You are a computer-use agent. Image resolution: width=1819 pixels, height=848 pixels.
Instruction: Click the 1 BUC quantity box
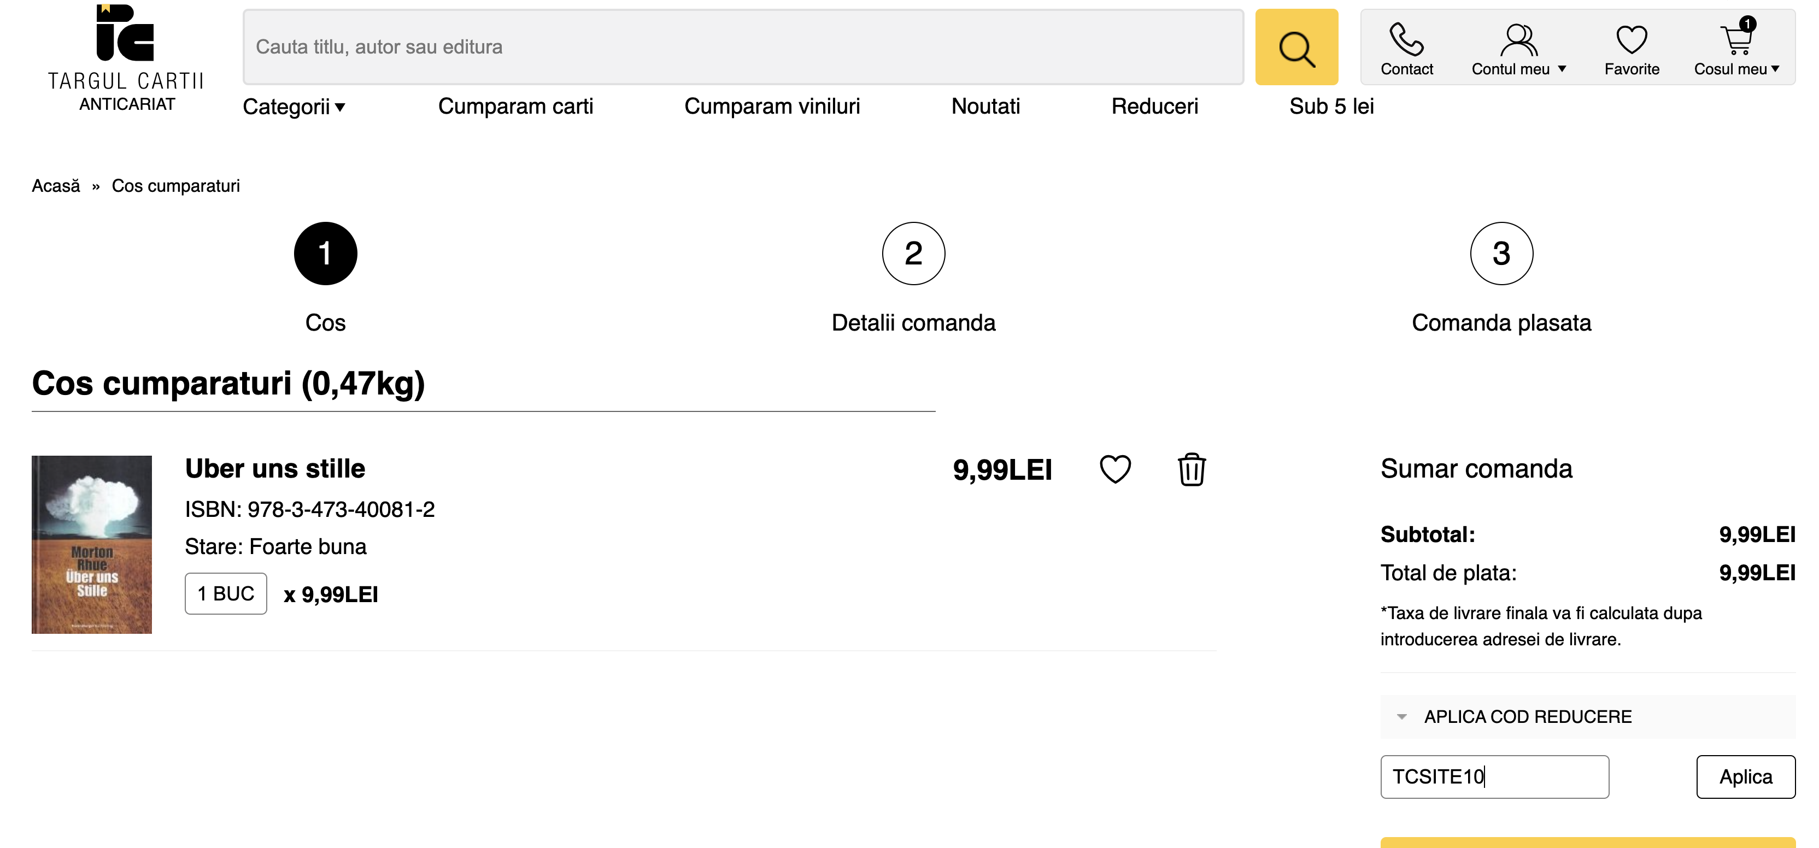coord(226,594)
